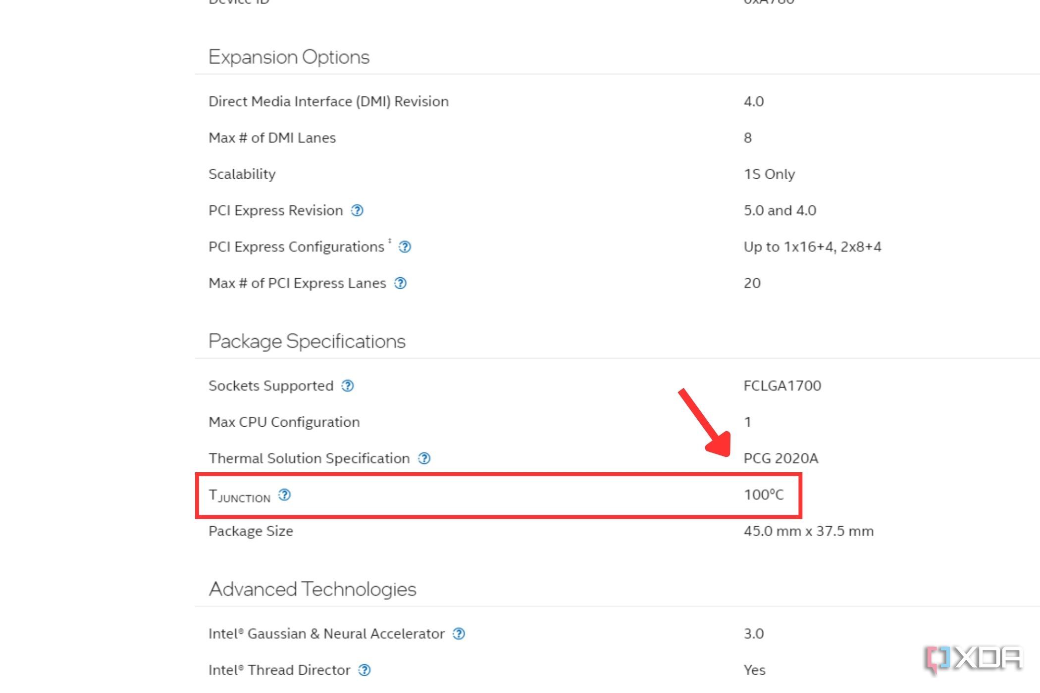The height and width of the screenshot is (693, 1040).
Task: Expand the Advanced Technologies section
Action: click(x=312, y=589)
